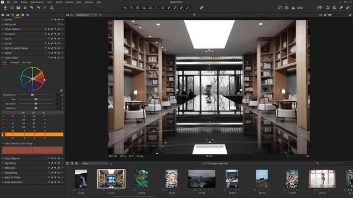Open the Color tool tab highlighted orange
Viewport: 353px width, 198px height.
click(18, 15)
